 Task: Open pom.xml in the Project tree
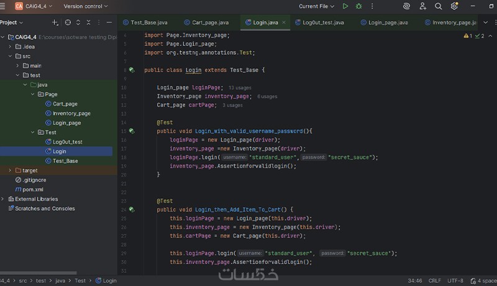click(29, 189)
